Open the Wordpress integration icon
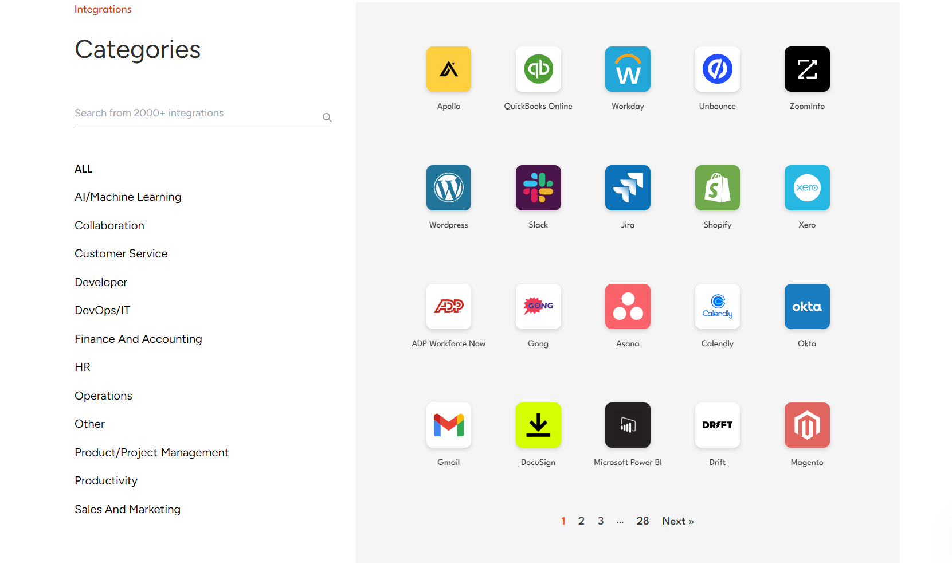This screenshot has width=952, height=563. pyautogui.click(x=449, y=187)
